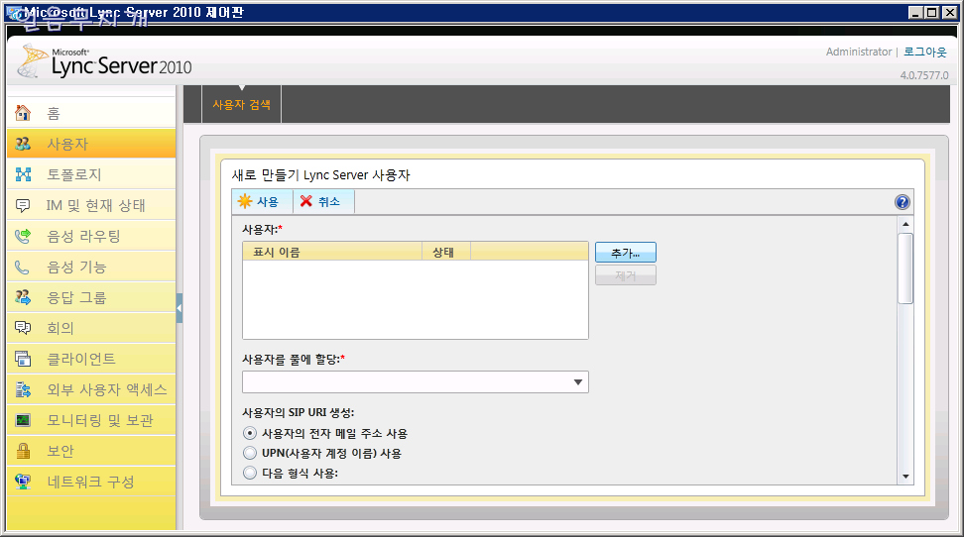Click the form vertical scrollbar thumb
Screen dimensions: 964x537
[x=905, y=268]
